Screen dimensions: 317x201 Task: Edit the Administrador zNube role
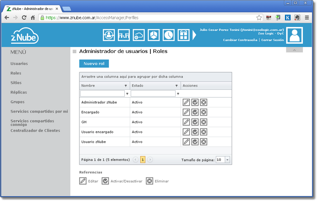(x=186, y=102)
